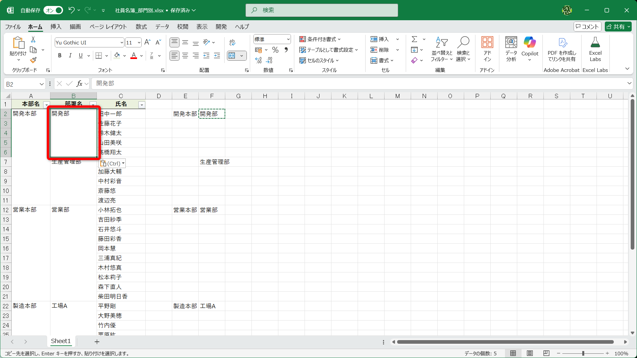Toggle the AutoSave (自動保存) switch
Screen dimensions: 637x358
click(54, 10)
